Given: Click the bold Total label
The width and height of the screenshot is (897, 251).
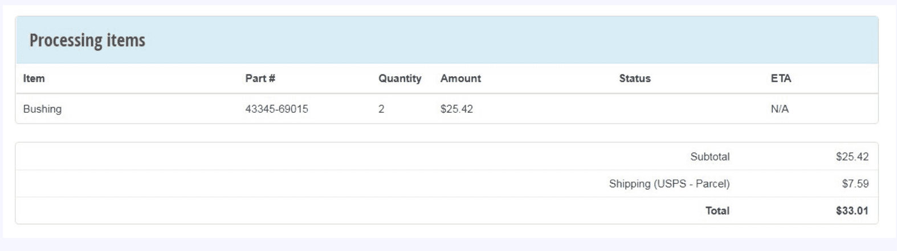Looking at the screenshot, I should coord(717,211).
